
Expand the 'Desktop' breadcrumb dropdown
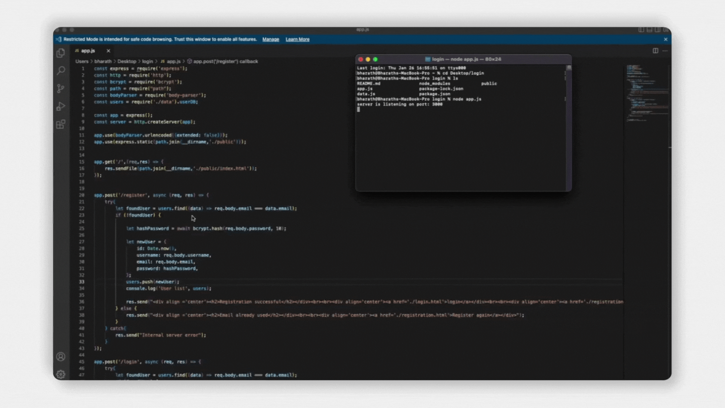pyautogui.click(x=127, y=61)
